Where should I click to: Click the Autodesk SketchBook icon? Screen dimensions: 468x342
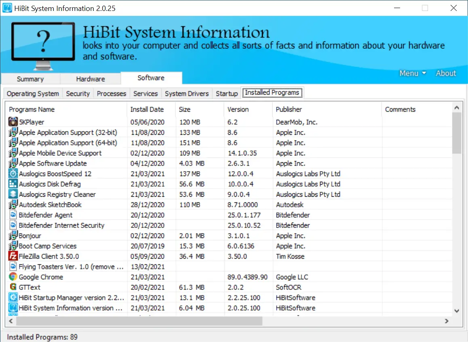pyautogui.click(x=13, y=204)
